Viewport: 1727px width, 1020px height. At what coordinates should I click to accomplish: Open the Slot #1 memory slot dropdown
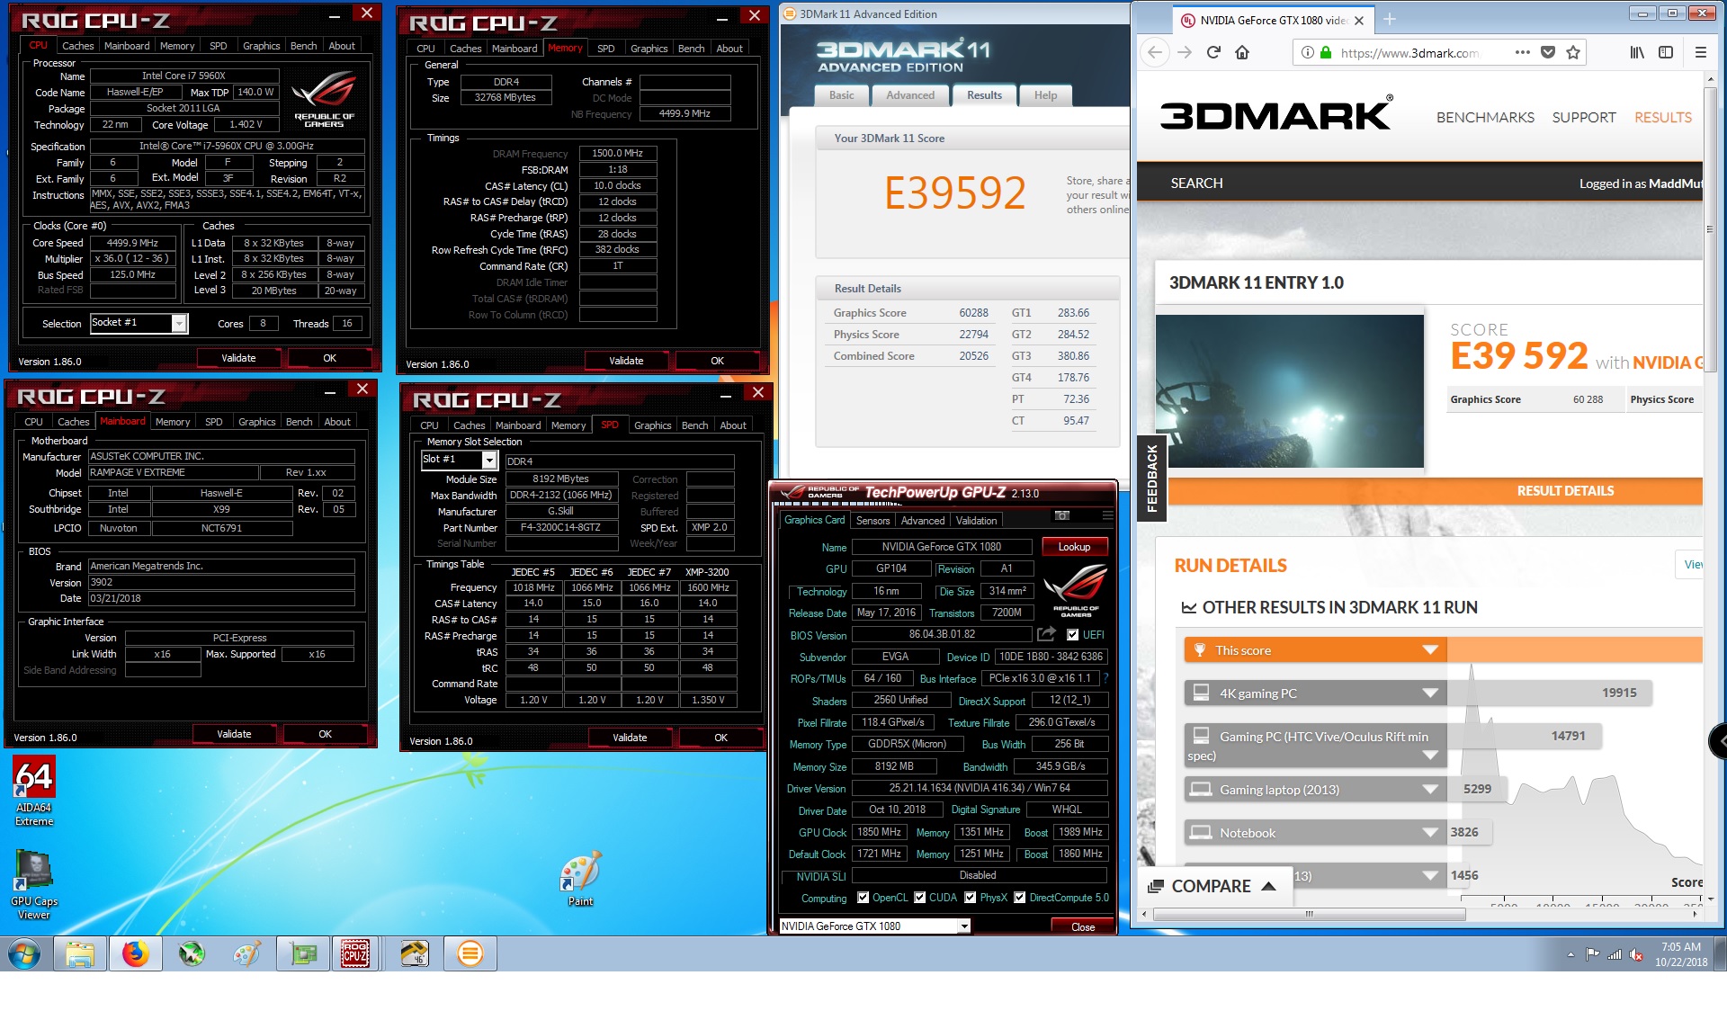(x=489, y=461)
